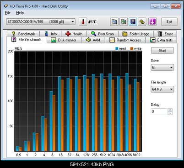Expand the File length 64 MB dropdown
Viewport: 184px width, 168px height.
(x=162, y=89)
